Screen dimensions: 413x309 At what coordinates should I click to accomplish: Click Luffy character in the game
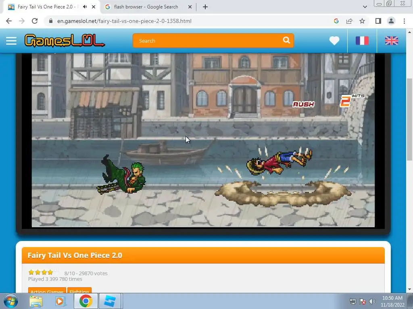(279, 162)
